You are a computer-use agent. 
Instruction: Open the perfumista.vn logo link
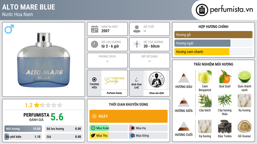(x=224, y=10)
